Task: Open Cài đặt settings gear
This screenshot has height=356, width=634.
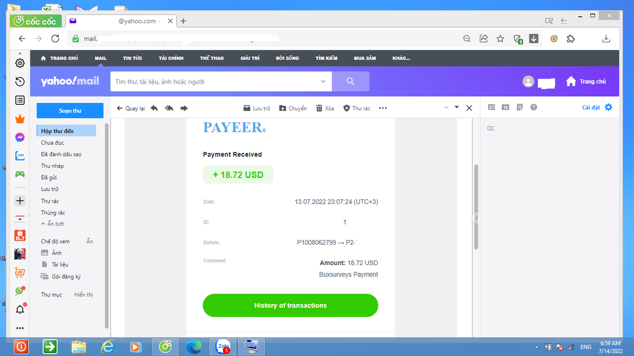Action: (x=609, y=107)
